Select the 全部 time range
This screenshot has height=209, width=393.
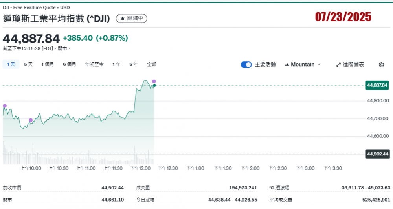point(152,64)
